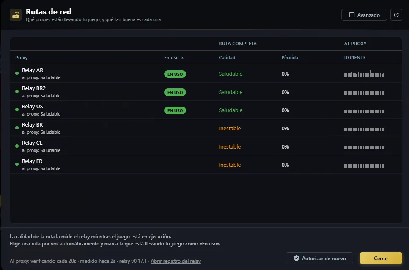Click the recent latency sparkline for Relay CL
Screen dimensions: 409x270
click(365, 148)
